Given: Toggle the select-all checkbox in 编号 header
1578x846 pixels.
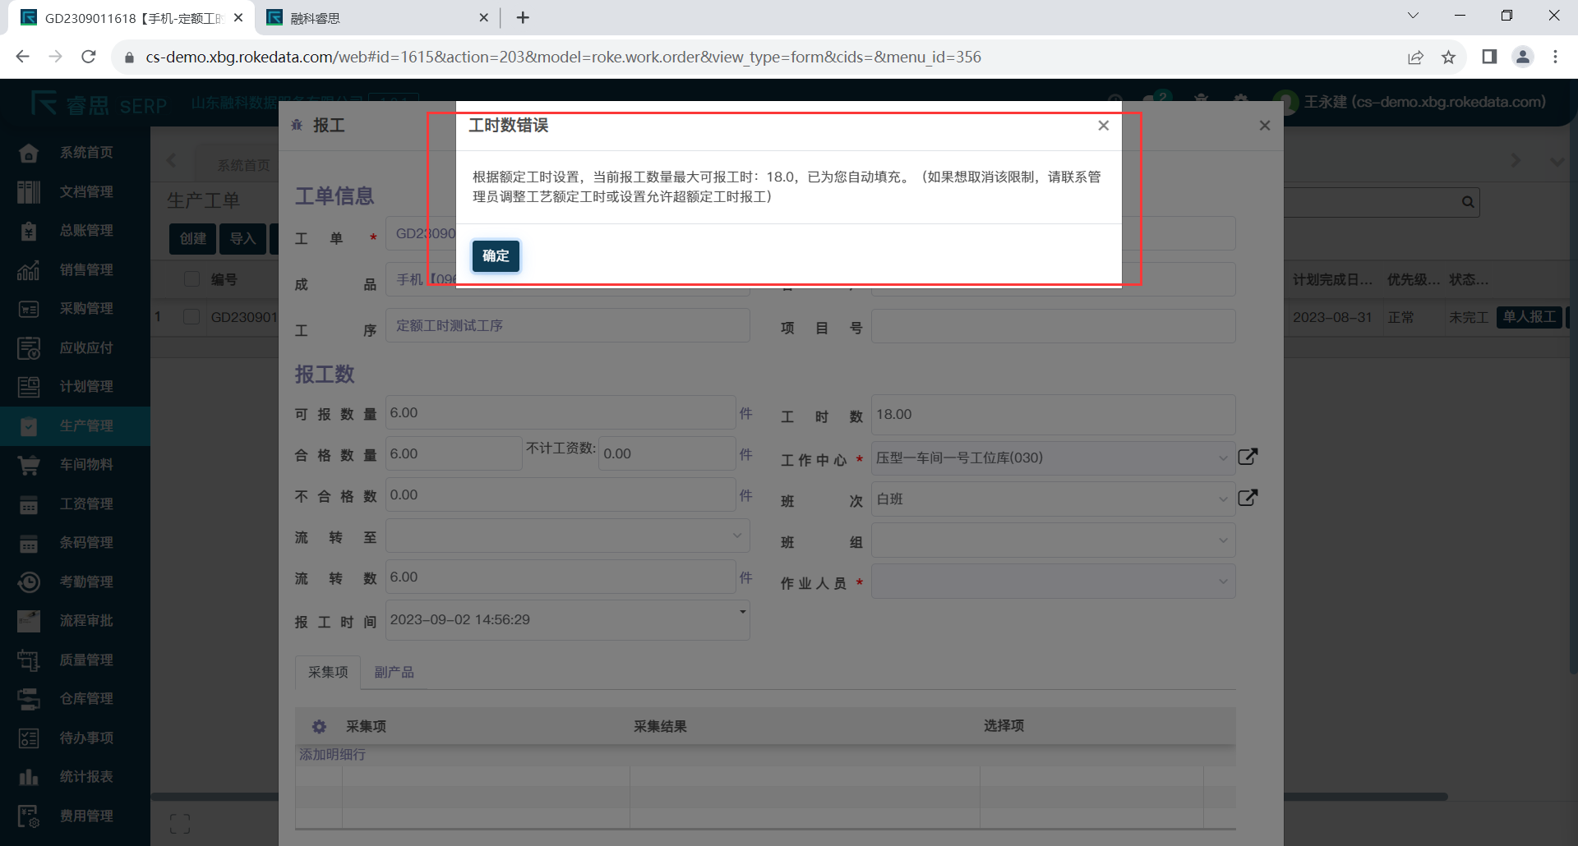Looking at the screenshot, I should 192,279.
